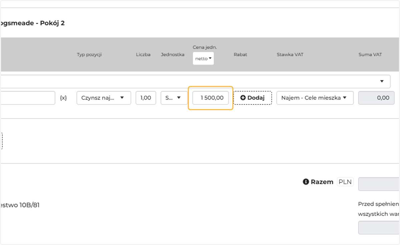The image size is (400, 245).
Task: Click the Suma VAT column header
Action: tap(370, 55)
